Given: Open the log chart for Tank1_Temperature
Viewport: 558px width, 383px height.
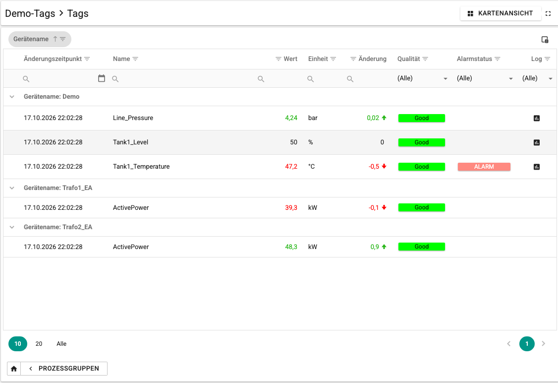Looking at the screenshot, I should tap(537, 167).
